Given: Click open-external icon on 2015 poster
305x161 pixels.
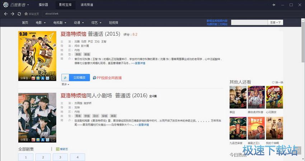Looking at the screenshot, I should [x=53, y=78].
